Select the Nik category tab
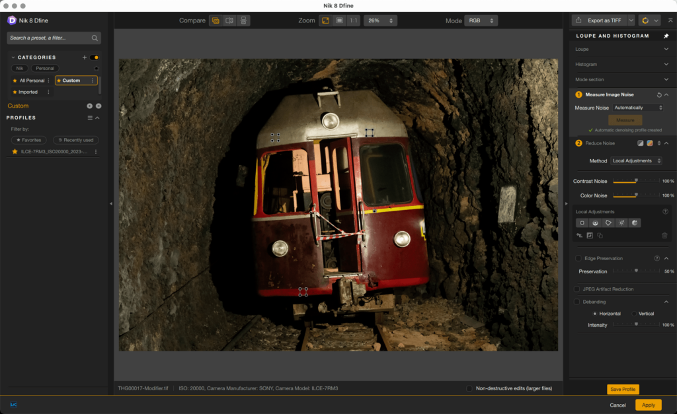This screenshot has width=677, height=414. [19, 69]
